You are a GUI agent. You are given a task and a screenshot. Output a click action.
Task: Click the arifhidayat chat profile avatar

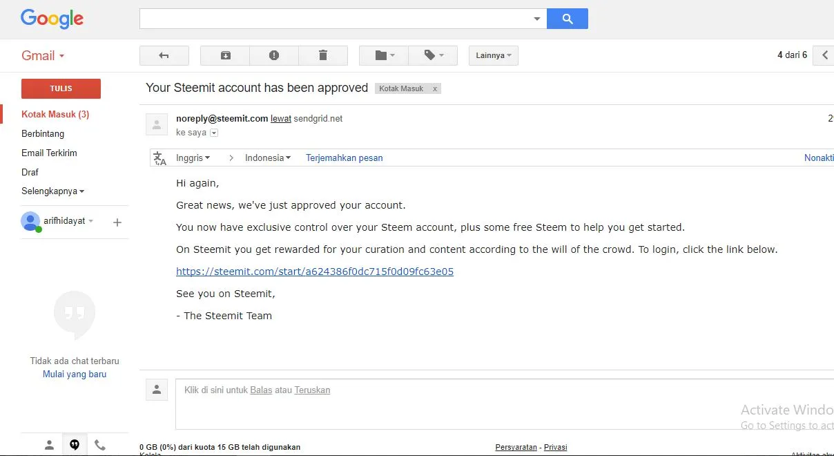coord(30,221)
